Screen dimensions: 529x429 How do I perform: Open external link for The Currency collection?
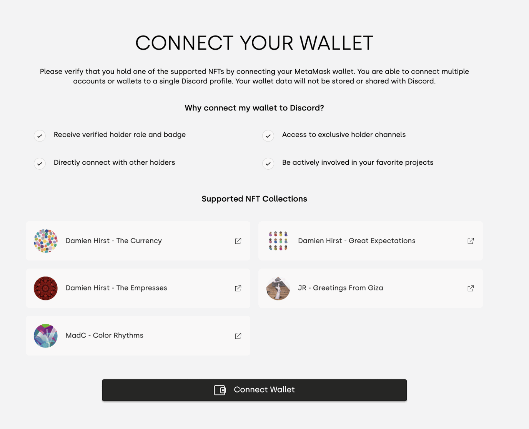[238, 241]
